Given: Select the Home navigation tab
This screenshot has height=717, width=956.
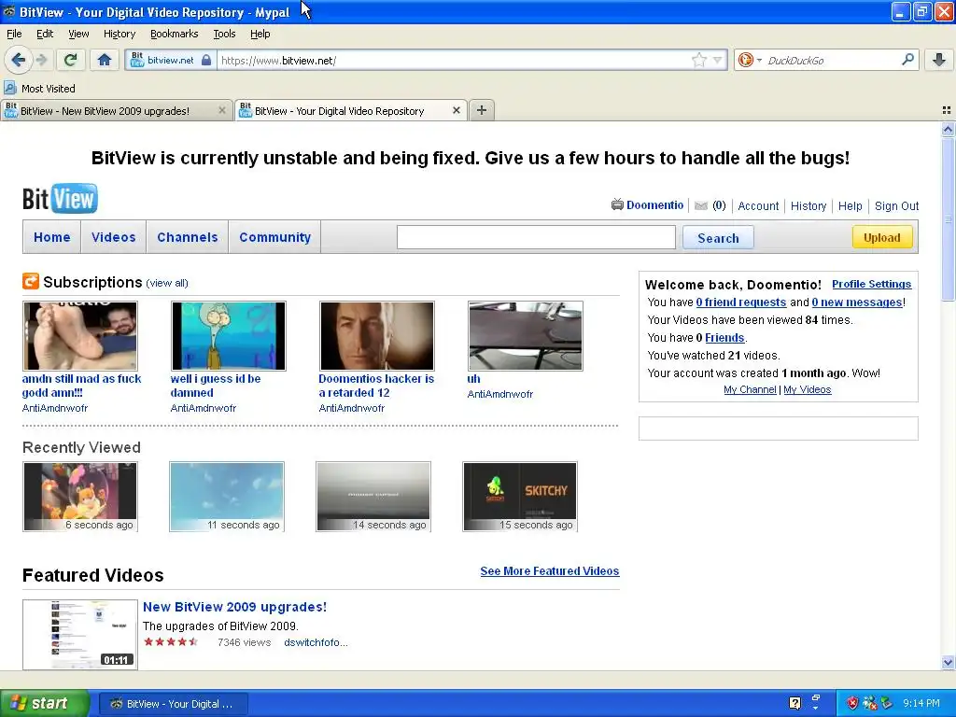Looking at the screenshot, I should click(52, 237).
